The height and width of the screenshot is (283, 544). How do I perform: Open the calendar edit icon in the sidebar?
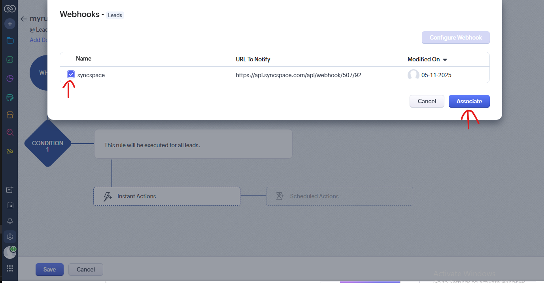pos(10,97)
